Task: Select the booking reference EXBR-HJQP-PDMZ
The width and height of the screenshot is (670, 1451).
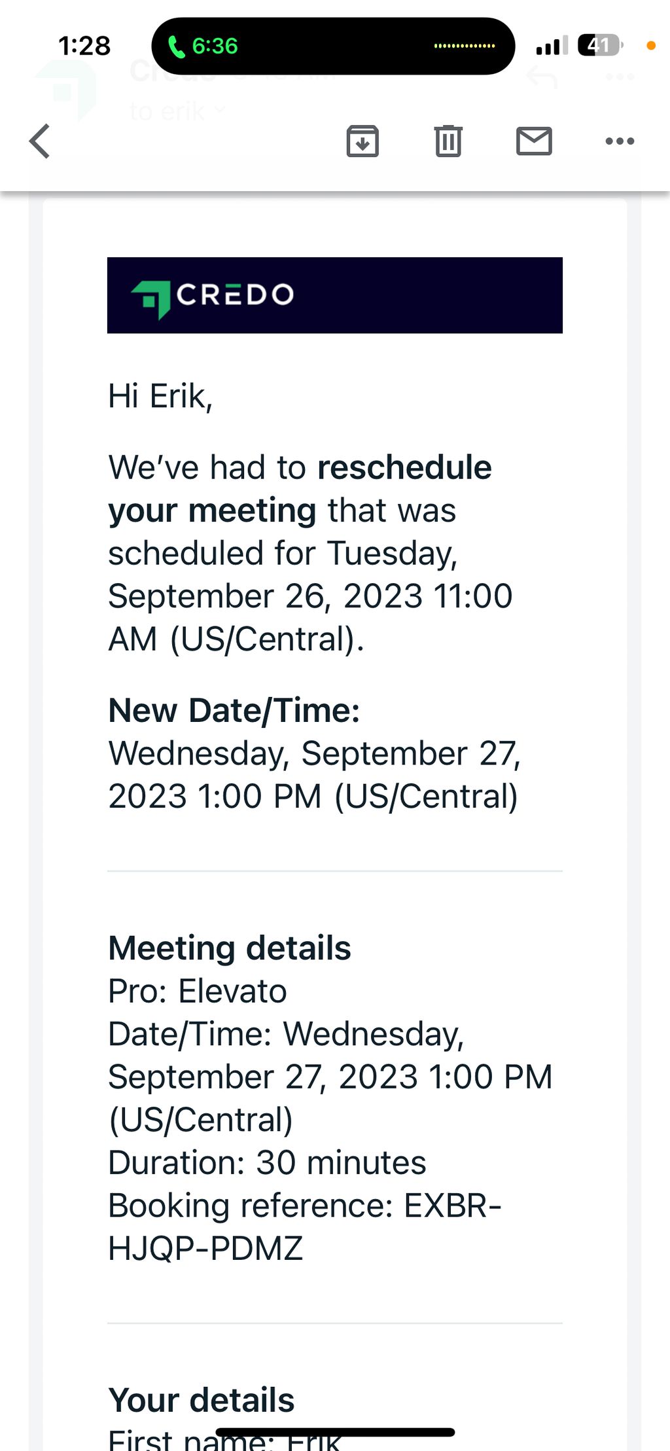Action: [305, 1227]
